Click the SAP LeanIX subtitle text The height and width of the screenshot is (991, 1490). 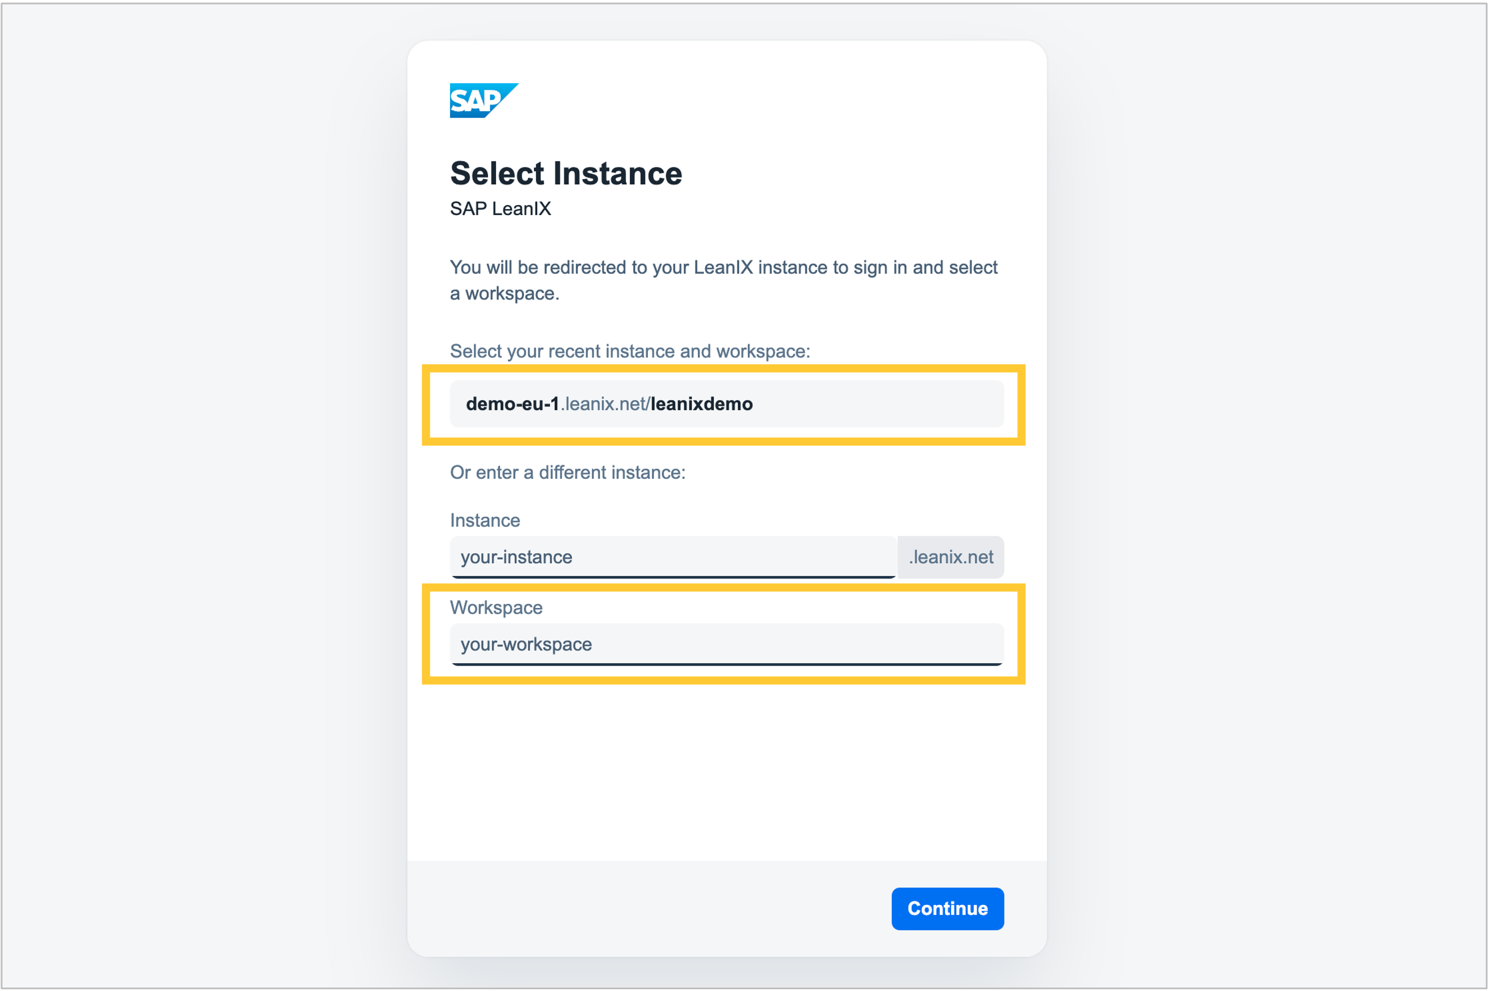click(x=500, y=209)
